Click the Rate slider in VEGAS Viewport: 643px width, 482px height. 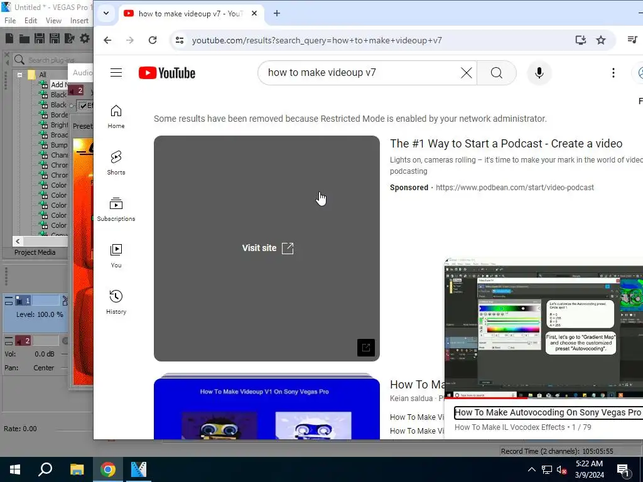(74, 430)
